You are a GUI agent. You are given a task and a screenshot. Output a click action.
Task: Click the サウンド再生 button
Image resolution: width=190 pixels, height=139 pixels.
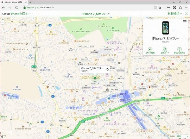pos(150,51)
